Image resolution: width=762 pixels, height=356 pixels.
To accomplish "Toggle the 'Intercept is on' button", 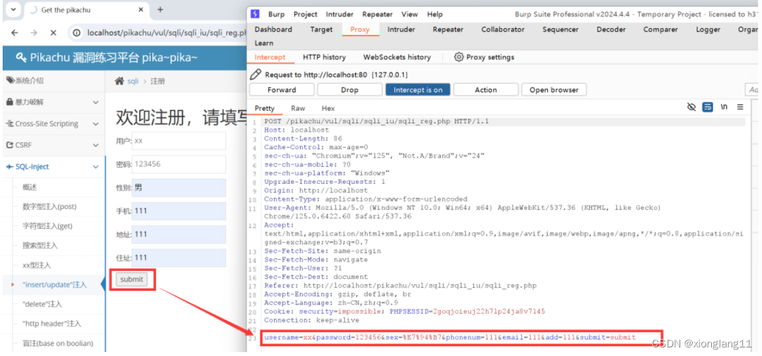I will [418, 90].
